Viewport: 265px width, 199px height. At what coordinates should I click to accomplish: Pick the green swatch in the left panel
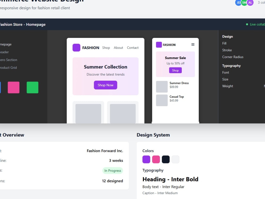pyautogui.click(x=32, y=88)
